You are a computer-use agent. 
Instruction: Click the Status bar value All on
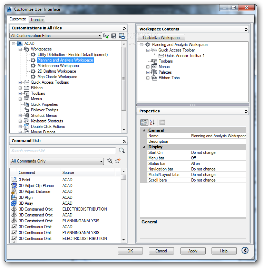(x=218, y=164)
